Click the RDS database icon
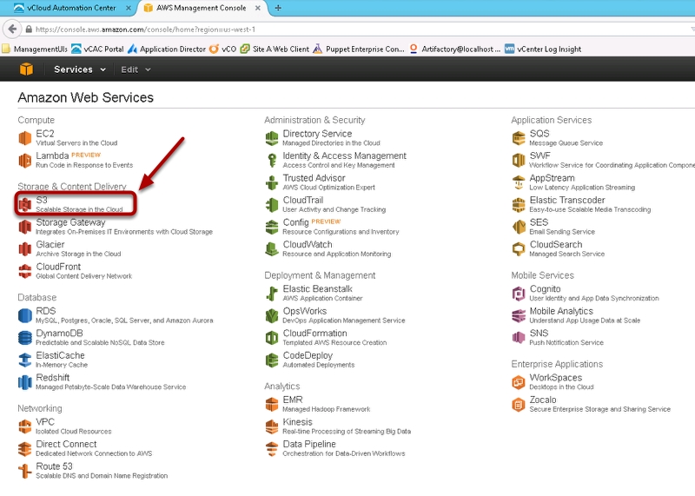Screen dimensions: 695x496 pos(25,315)
